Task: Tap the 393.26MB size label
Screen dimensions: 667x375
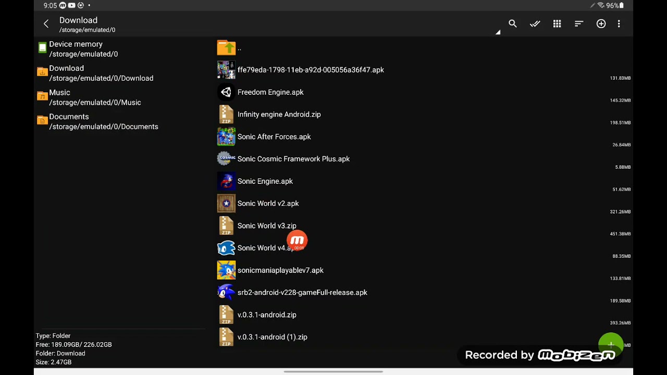Action: tap(620, 323)
